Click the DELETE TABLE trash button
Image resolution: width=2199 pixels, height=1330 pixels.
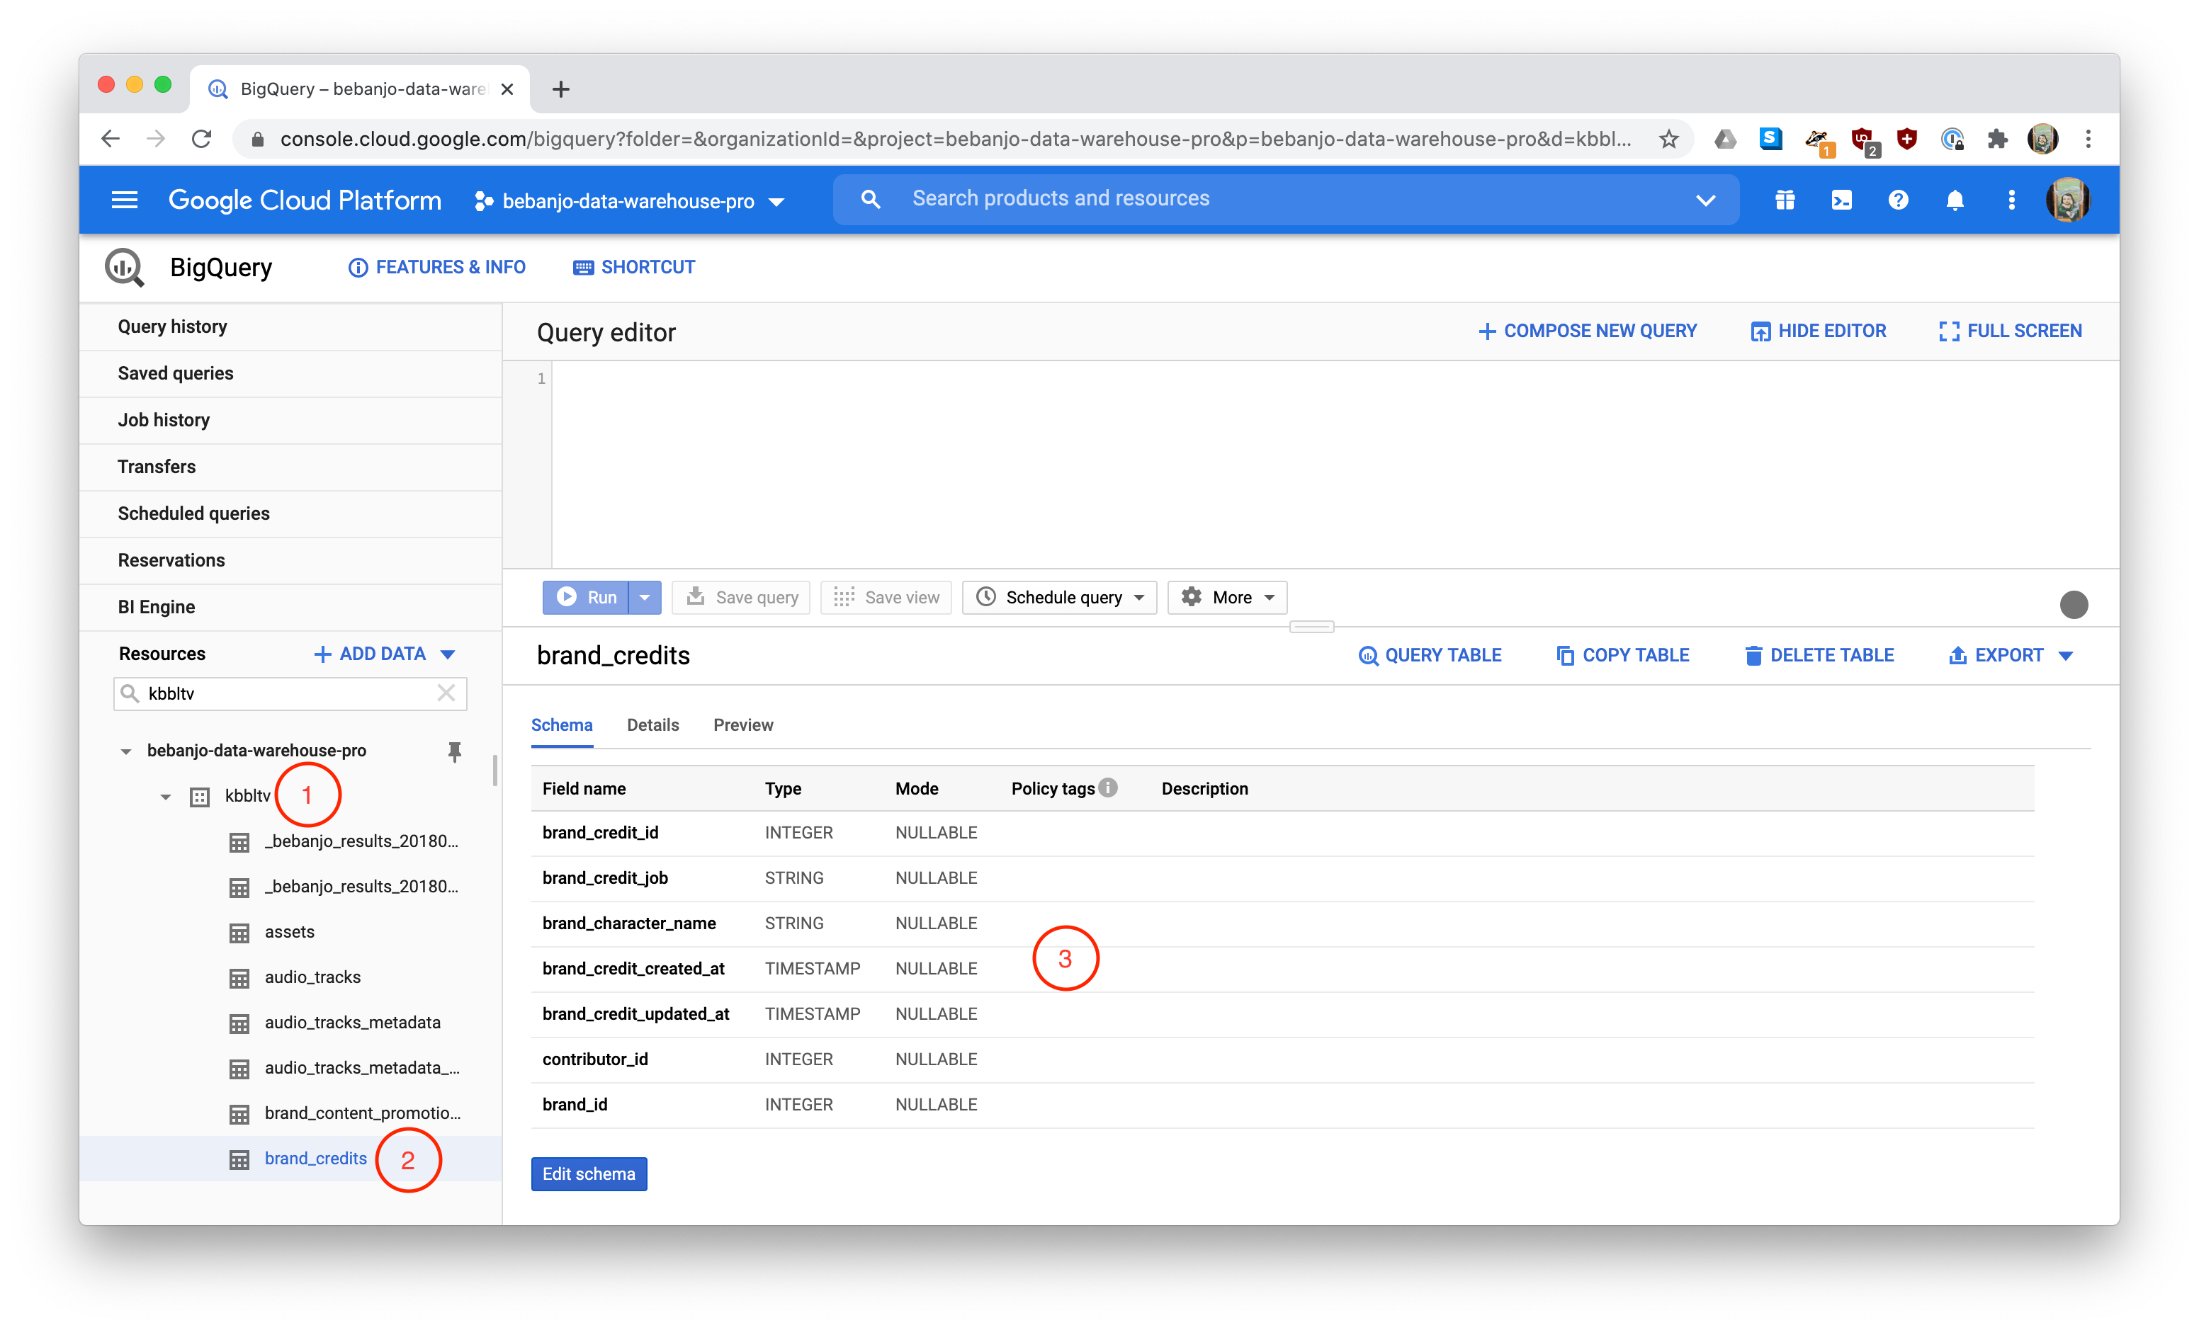(1818, 656)
